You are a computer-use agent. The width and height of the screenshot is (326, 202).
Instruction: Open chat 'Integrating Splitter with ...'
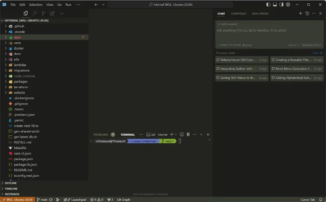pos(242,69)
